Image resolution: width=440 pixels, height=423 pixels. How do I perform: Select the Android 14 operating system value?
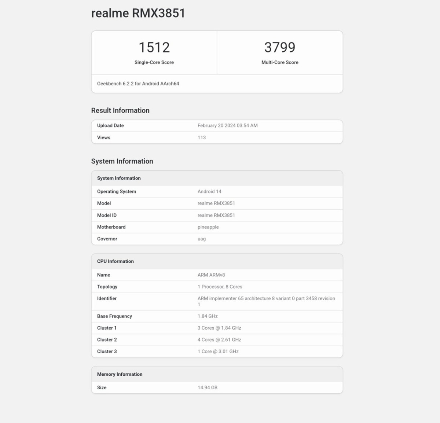point(209,191)
